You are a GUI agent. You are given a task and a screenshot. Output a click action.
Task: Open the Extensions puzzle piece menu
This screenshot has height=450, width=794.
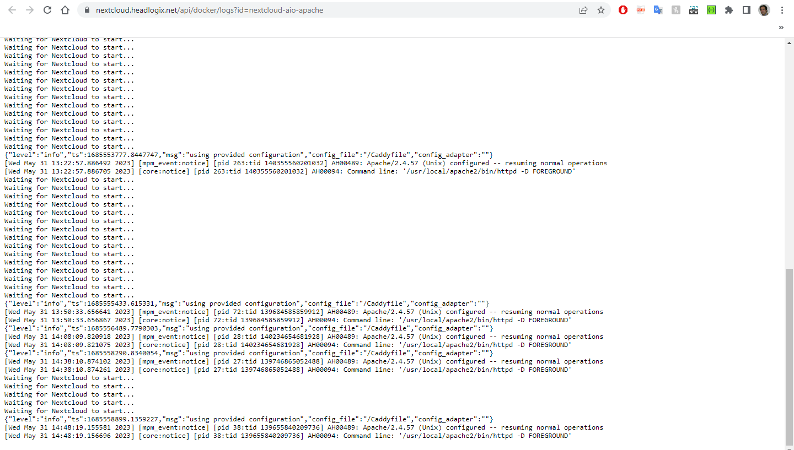(729, 10)
